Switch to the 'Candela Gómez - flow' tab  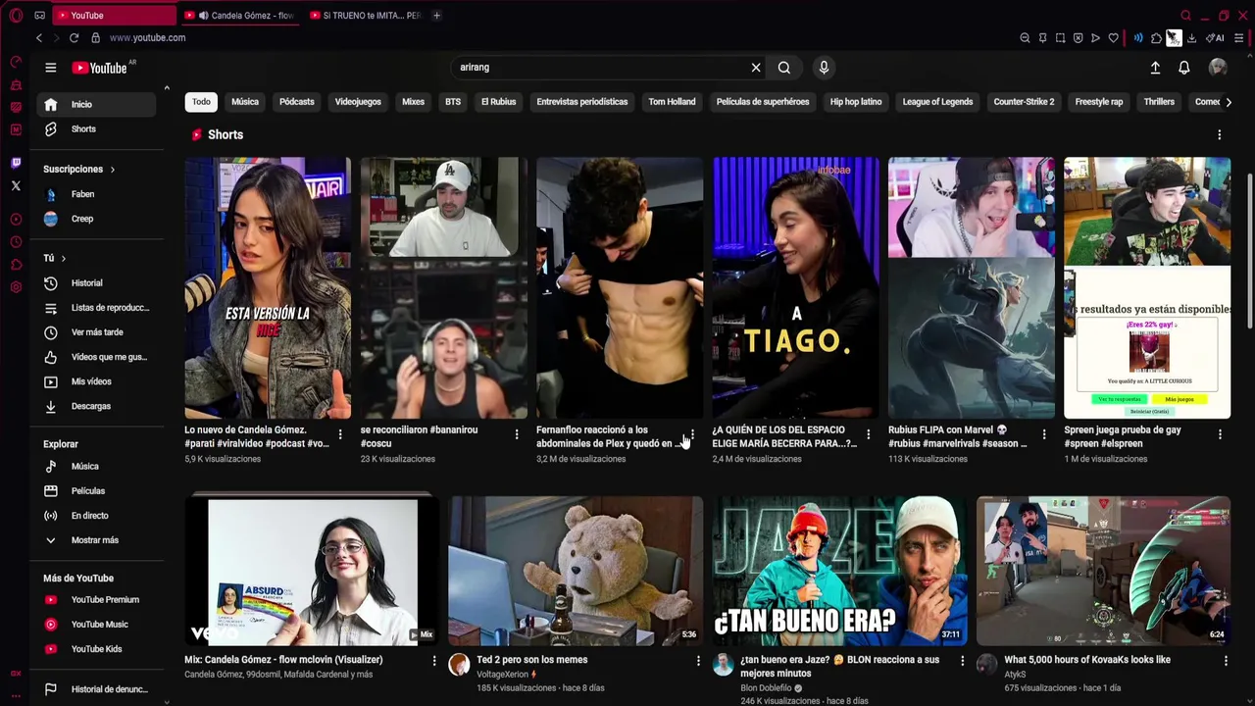click(240, 16)
